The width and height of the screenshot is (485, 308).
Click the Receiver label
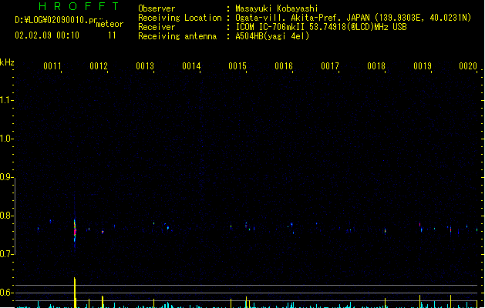pos(157,27)
